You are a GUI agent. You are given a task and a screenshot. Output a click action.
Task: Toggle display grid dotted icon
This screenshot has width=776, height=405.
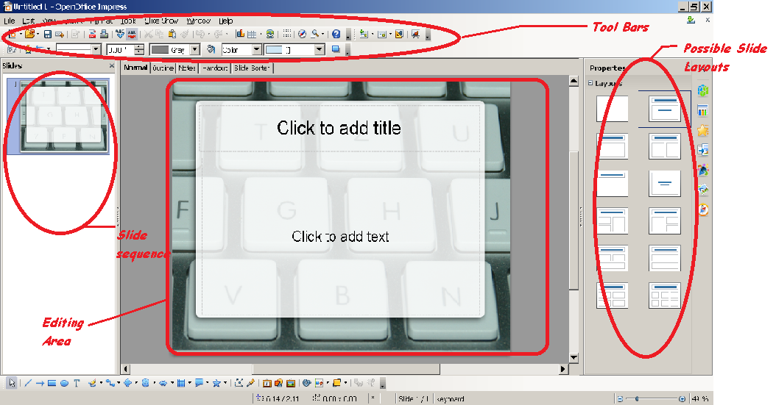[x=287, y=34]
